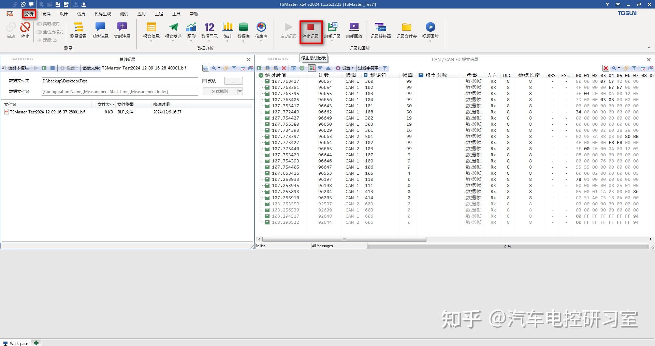Open the 视频回放 video playback tool
This screenshot has width=655, height=346.
point(430,31)
